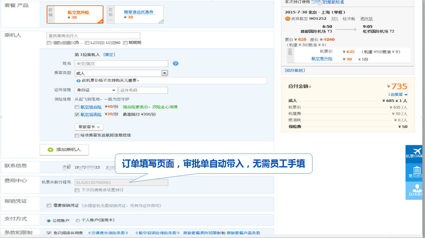Click into the 证件号码 input field
425x238 pixels.
[x=143, y=90]
